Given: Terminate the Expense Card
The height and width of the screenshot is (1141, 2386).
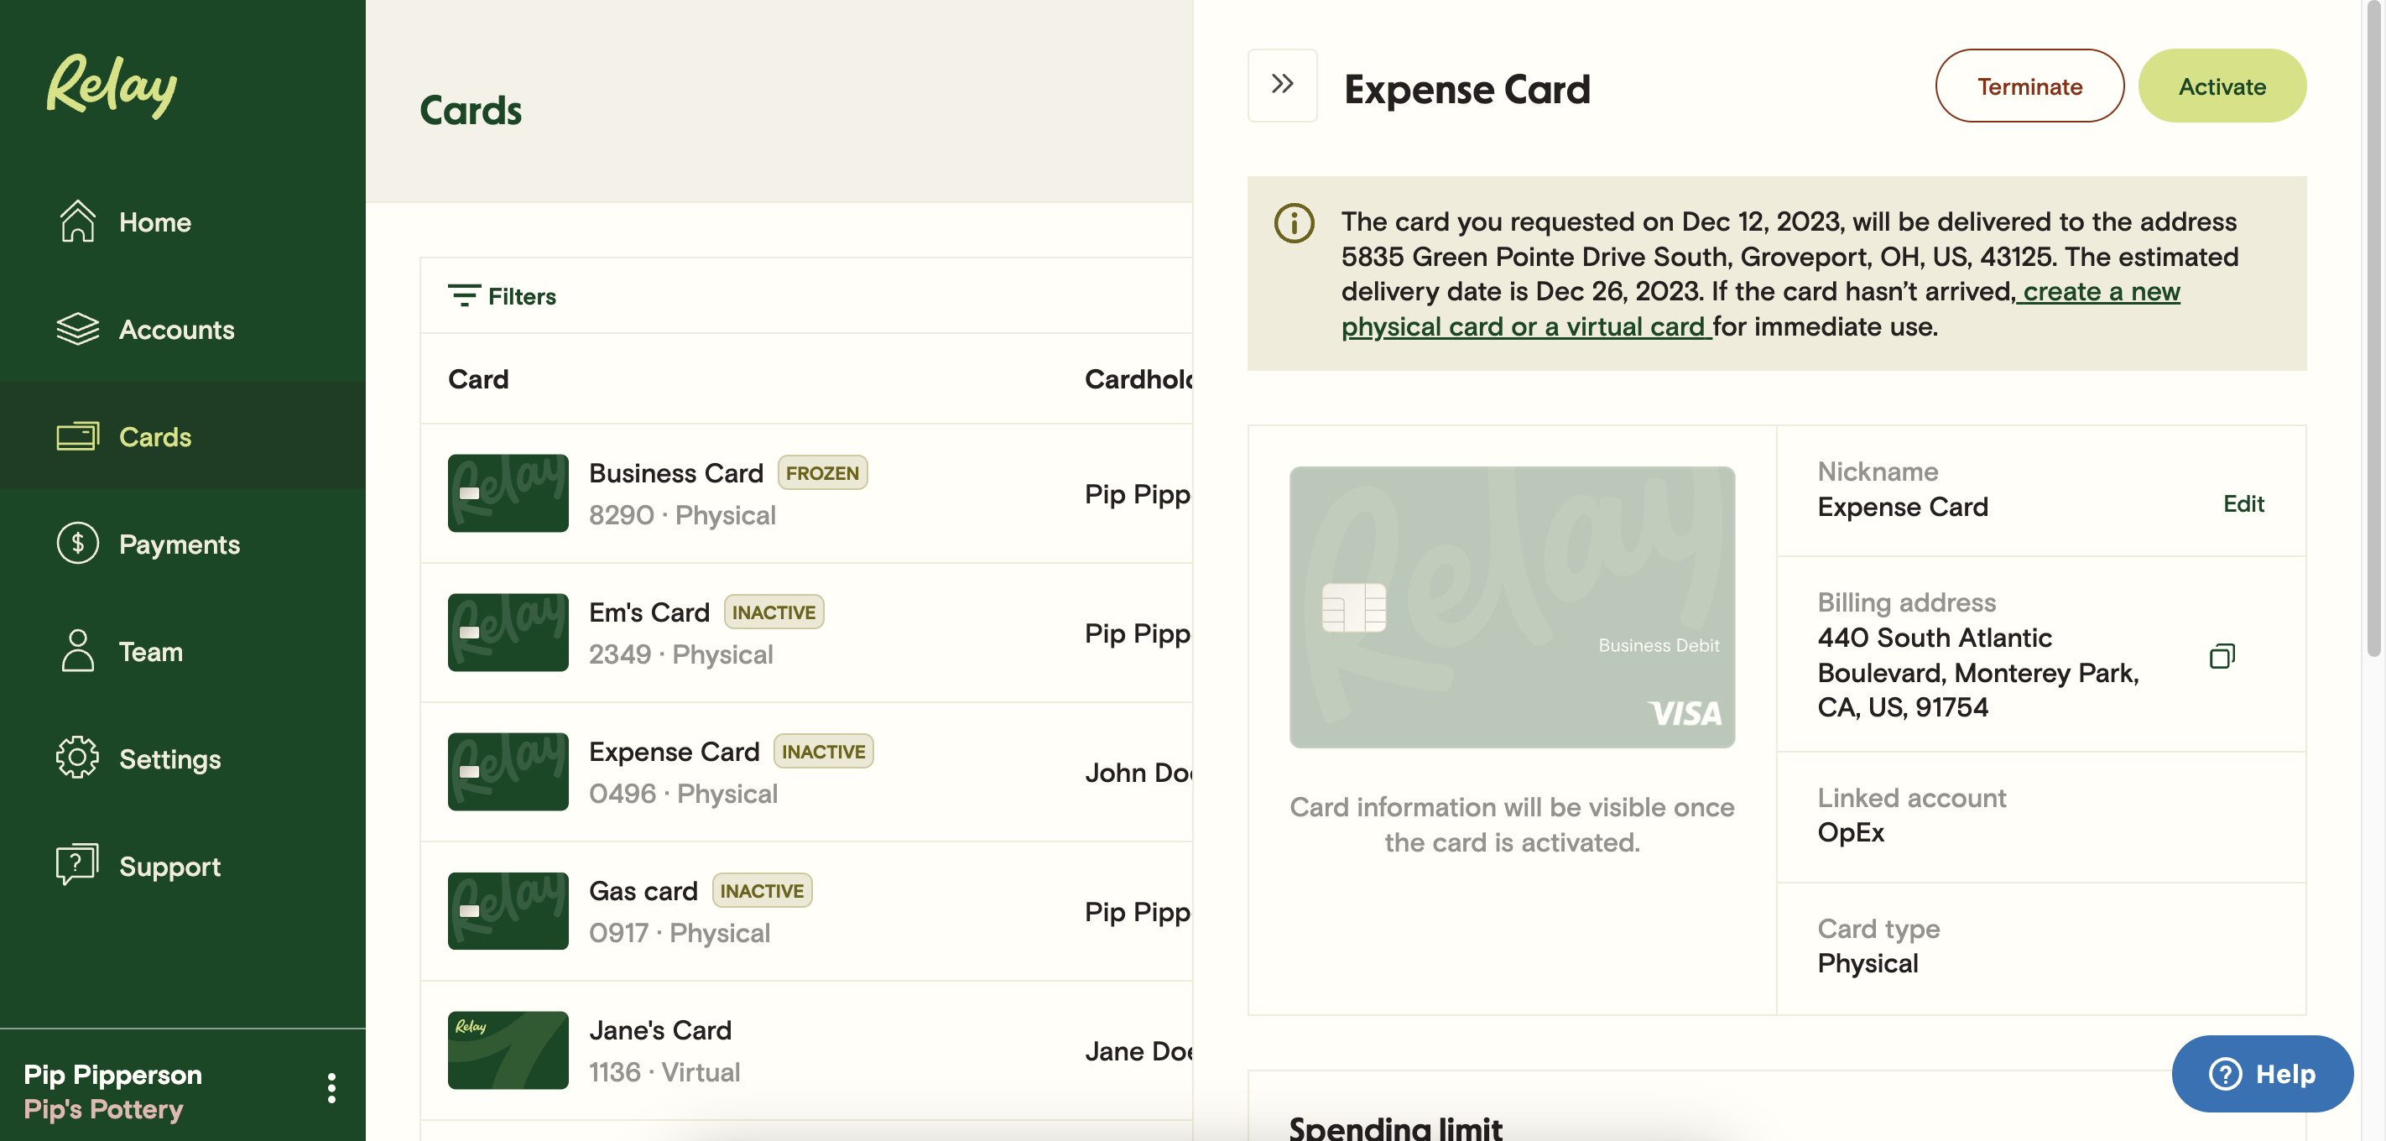Looking at the screenshot, I should 2029,86.
